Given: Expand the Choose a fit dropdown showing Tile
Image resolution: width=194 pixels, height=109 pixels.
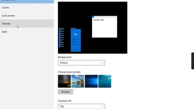Looking at the screenshot, I should coord(82,106).
